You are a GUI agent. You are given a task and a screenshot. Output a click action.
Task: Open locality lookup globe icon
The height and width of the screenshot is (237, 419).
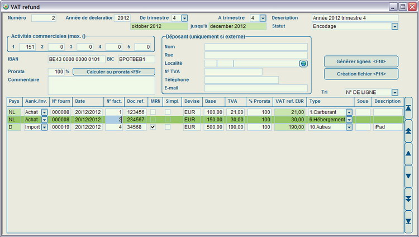(x=303, y=63)
